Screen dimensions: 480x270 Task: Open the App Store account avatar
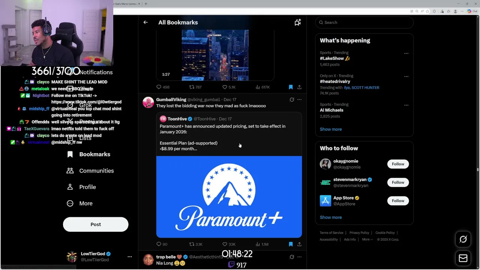click(325, 201)
